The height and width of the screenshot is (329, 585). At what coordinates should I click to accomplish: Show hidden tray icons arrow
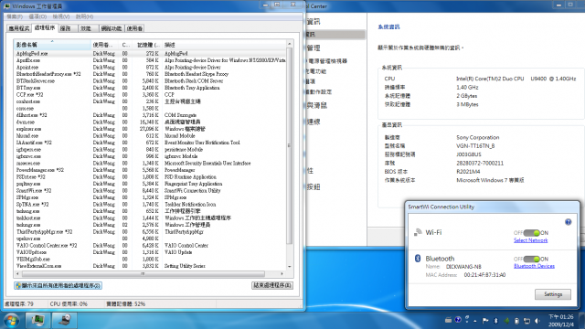pyautogui.click(x=475, y=321)
